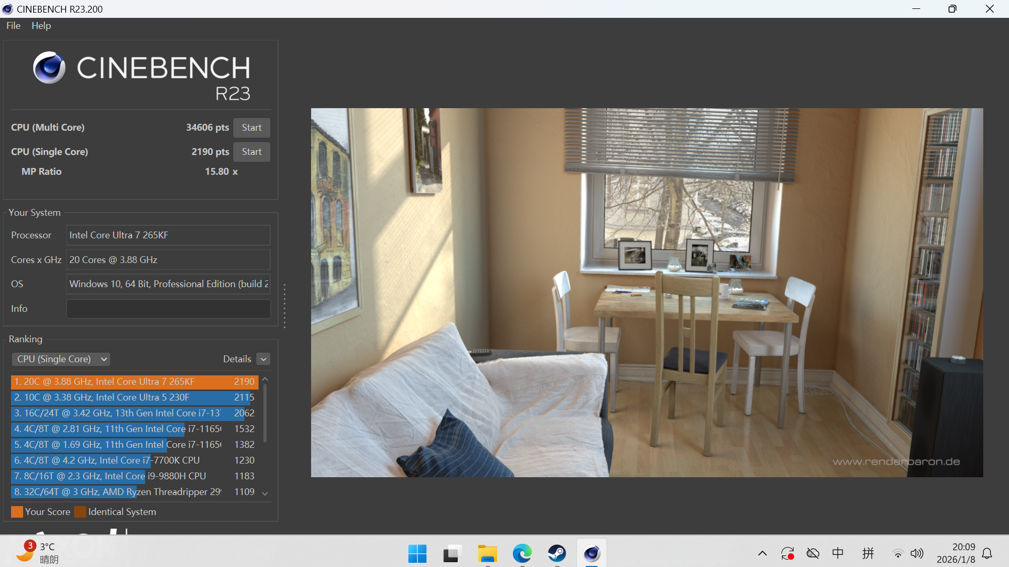The width and height of the screenshot is (1009, 567).
Task: Click Cinebench icon in taskbar
Action: click(592, 553)
